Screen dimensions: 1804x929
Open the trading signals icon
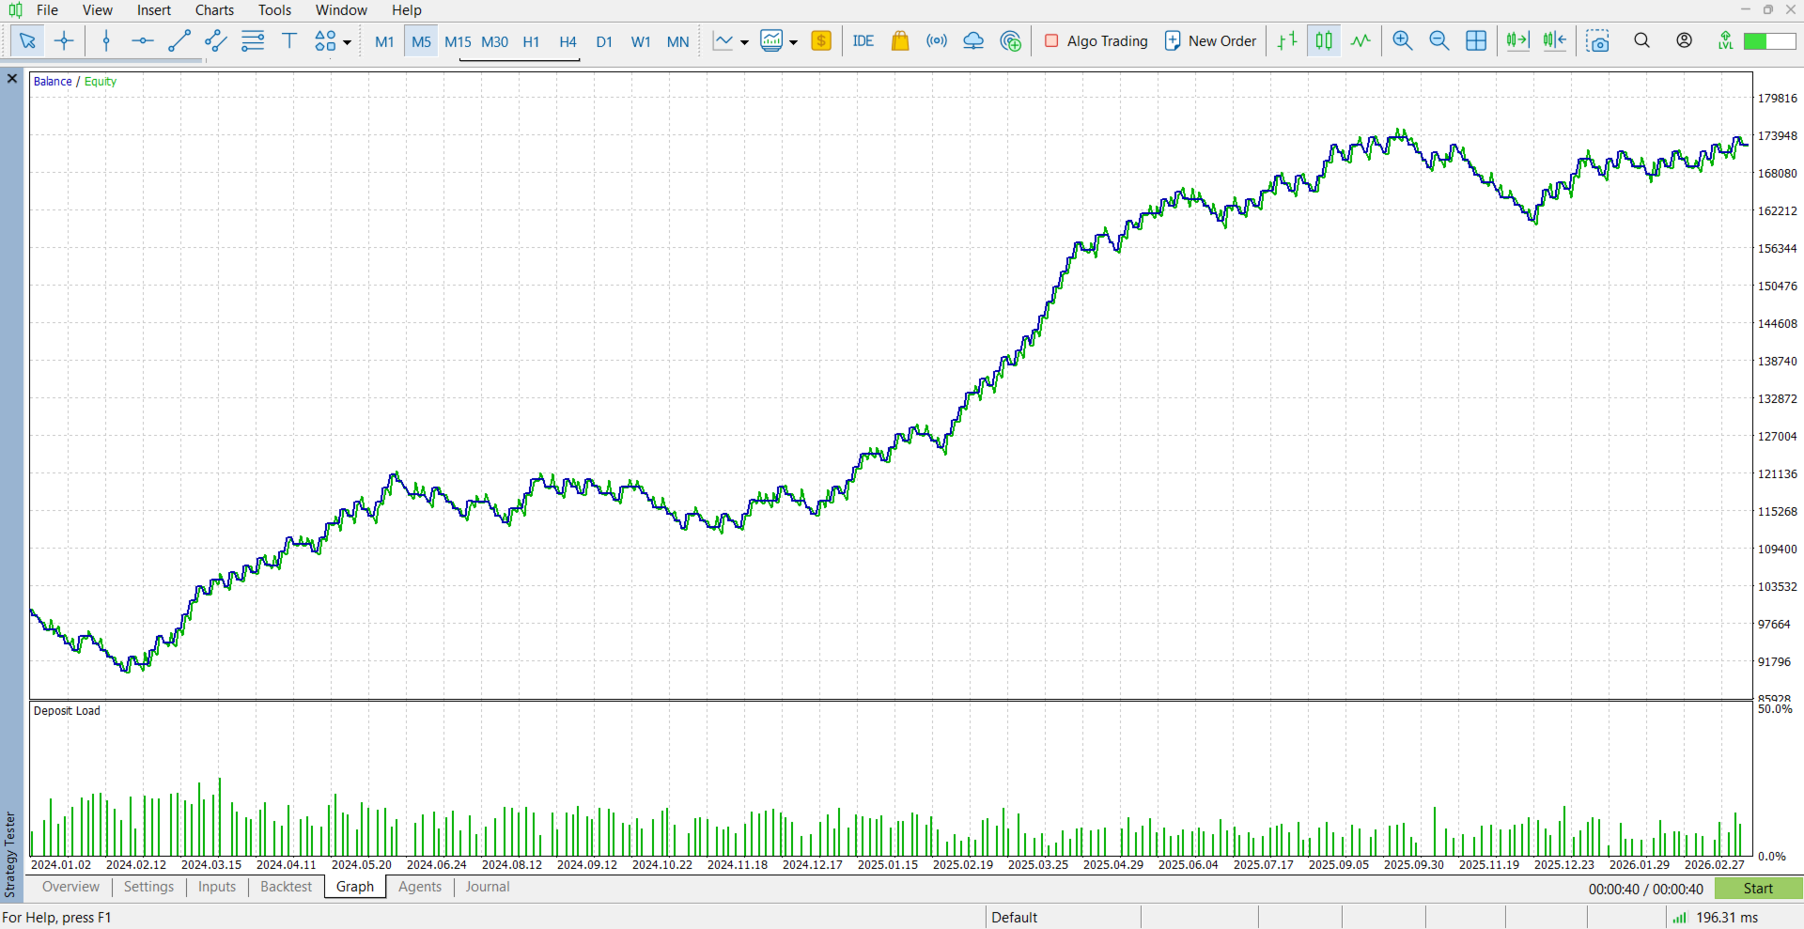937,40
